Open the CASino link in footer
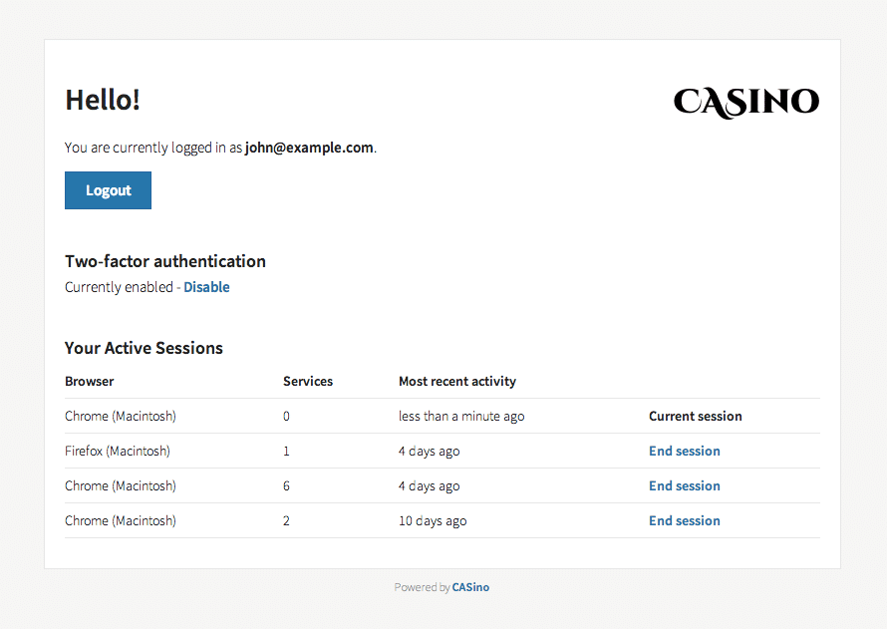 point(470,587)
